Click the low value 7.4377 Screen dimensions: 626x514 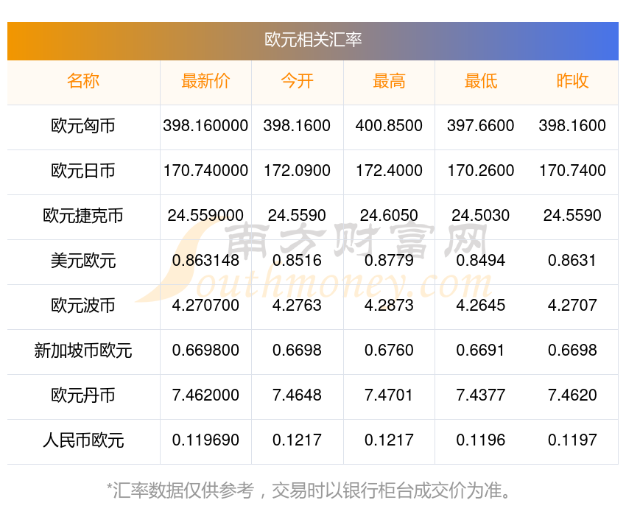[481, 395]
